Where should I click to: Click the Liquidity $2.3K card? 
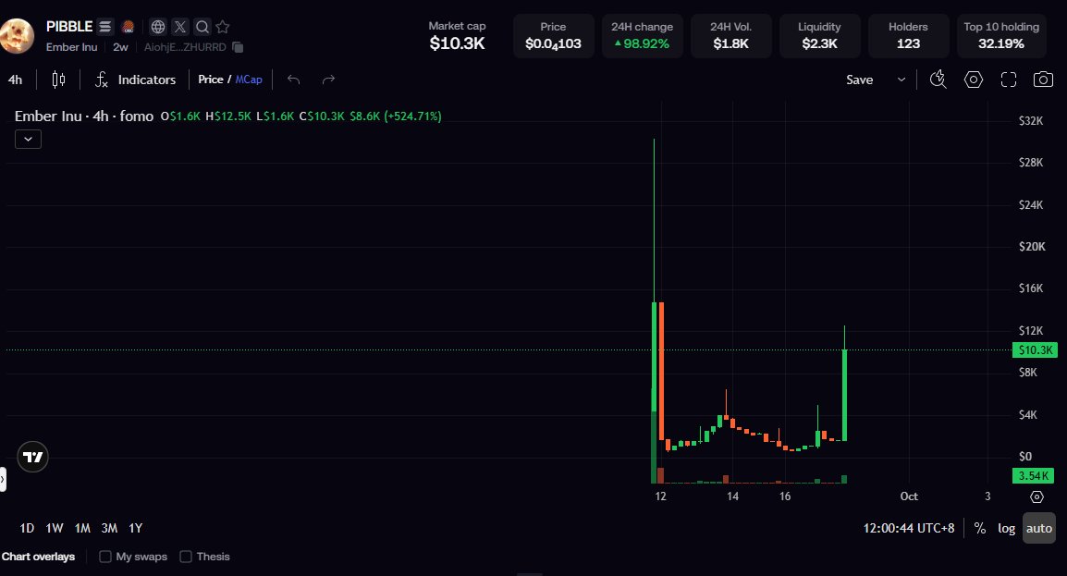[819, 35]
